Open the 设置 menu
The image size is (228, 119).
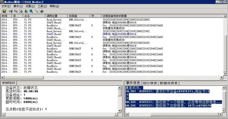point(30,6)
